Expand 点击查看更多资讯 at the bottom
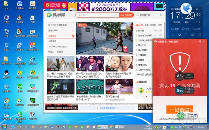 (x=107, y=108)
